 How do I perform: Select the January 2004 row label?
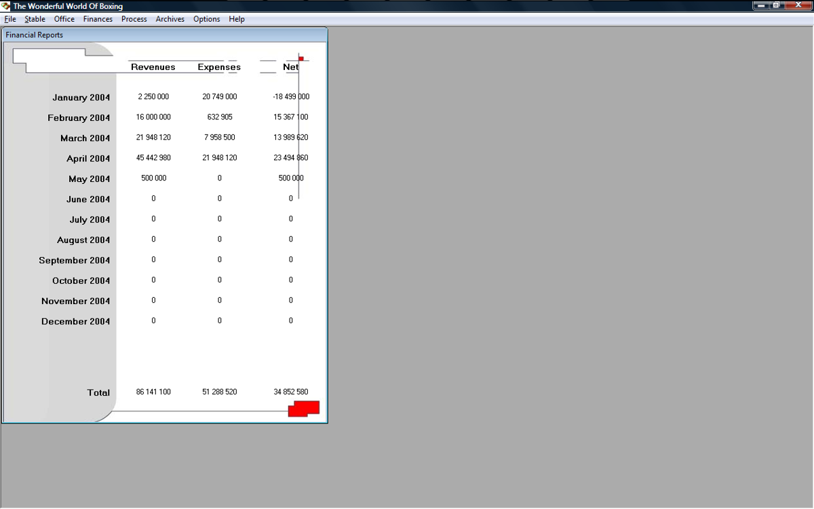81,97
